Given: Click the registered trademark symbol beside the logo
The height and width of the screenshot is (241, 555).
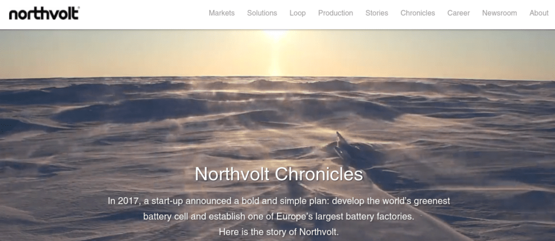Looking at the screenshot, I should tap(78, 8).
